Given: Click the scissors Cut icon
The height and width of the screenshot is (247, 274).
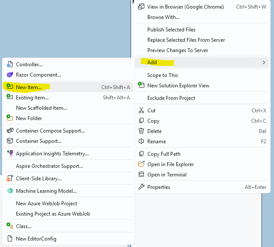Looking at the screenshot, I should coord(141,111).
